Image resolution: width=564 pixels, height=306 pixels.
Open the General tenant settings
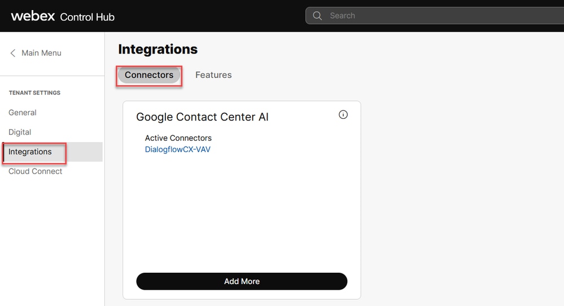pyautogui.click(x=23, y=112)
